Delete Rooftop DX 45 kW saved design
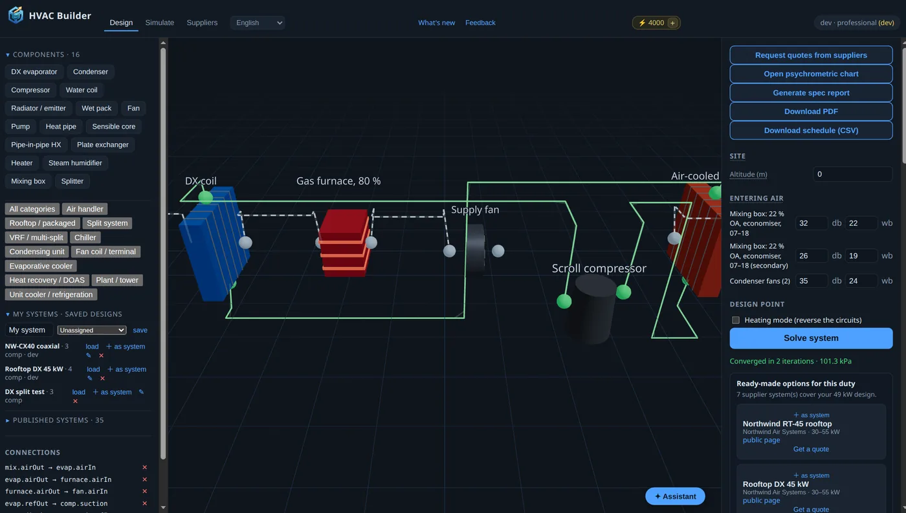906x513 pixels. pos(102,378)
